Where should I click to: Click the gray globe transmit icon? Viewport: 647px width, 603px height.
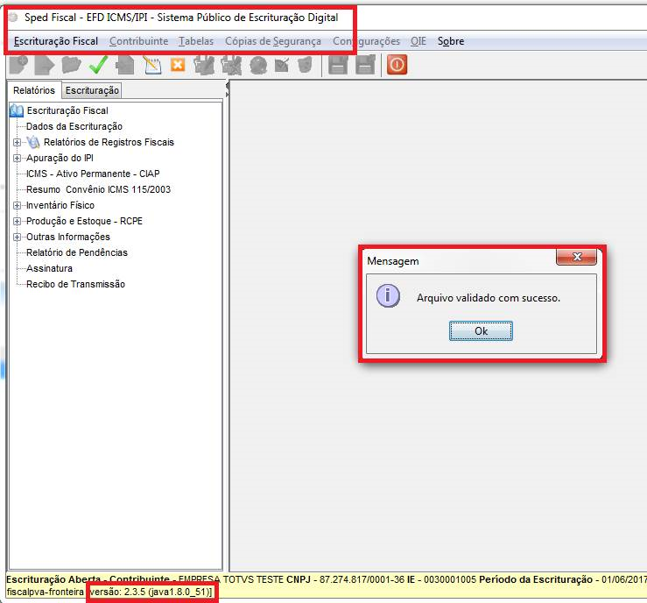(258, 65)
